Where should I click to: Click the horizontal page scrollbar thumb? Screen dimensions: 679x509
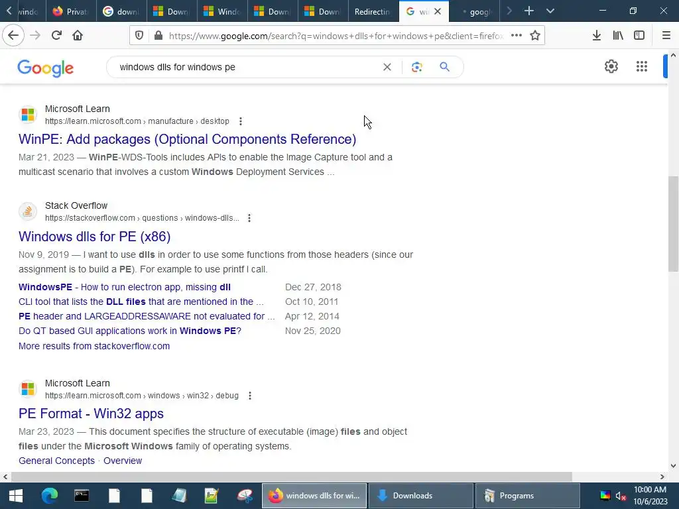point(292,477)
